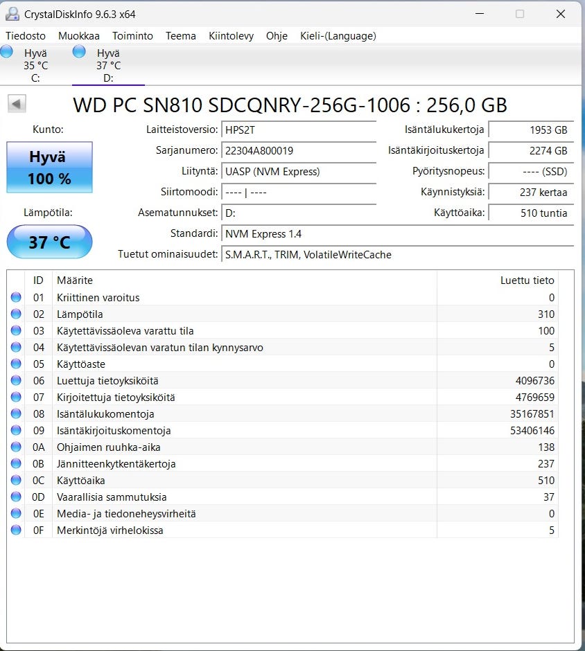Select the Vaarallisia sammutuksia attribute name
The height and width of the screenshot is (651, 585).
112,497
